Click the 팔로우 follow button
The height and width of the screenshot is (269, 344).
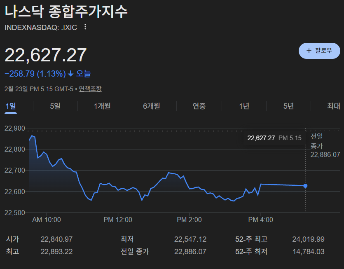pos(319,51)
